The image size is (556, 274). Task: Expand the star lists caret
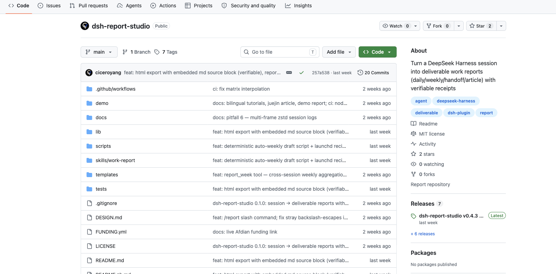[501, 26]
